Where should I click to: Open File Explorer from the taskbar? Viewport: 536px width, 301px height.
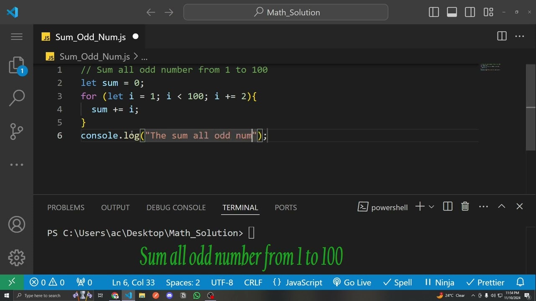click(142, 296)
